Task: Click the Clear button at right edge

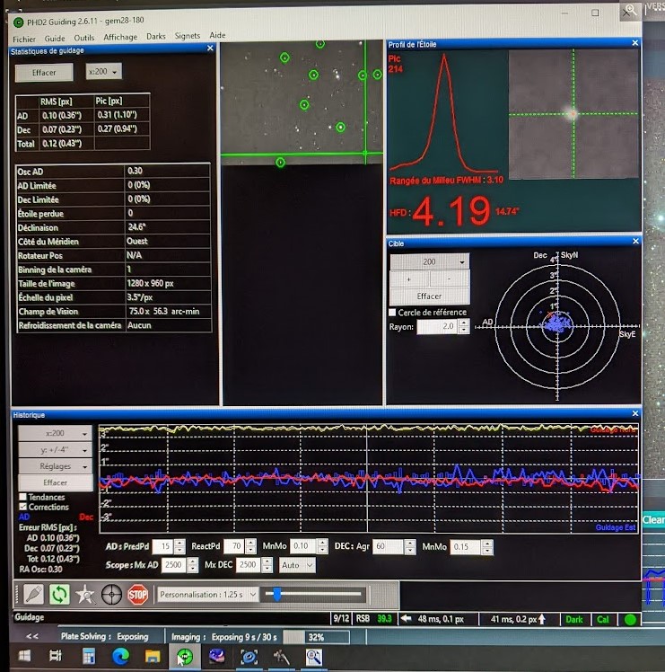Action: [653, 520]
